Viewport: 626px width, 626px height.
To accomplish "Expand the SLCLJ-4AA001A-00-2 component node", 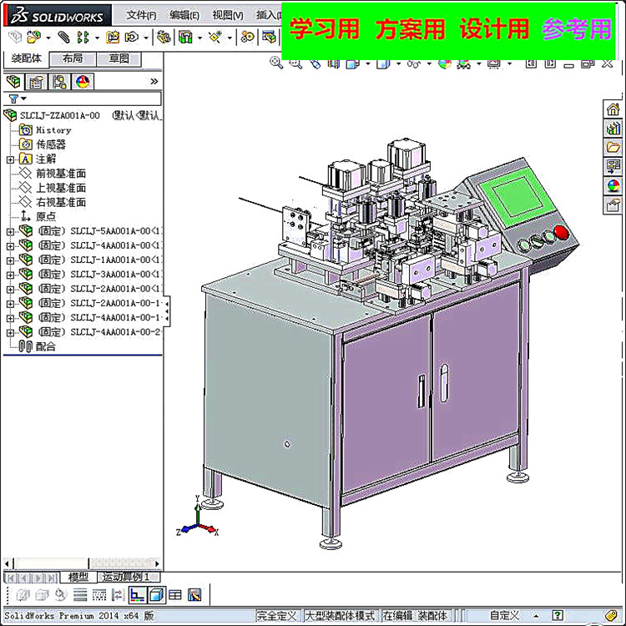I will pyautogui.click(x=10, y=332).
